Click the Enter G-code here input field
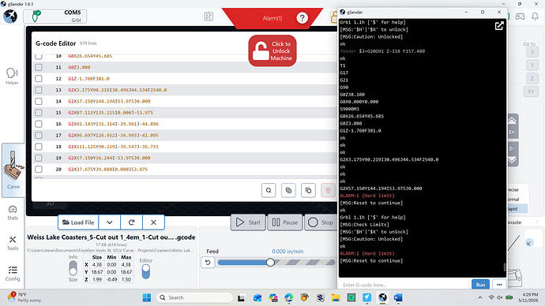 [404, 285]
